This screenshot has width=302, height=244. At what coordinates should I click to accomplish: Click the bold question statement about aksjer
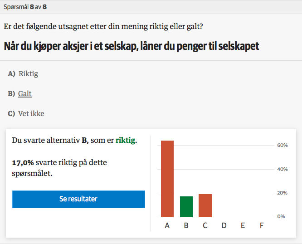(x=132, y=46)
